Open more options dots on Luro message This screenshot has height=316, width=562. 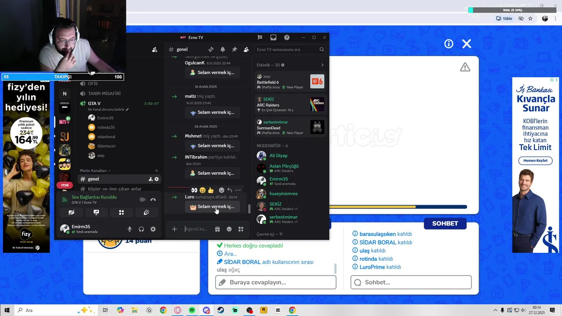pos(238,190)
